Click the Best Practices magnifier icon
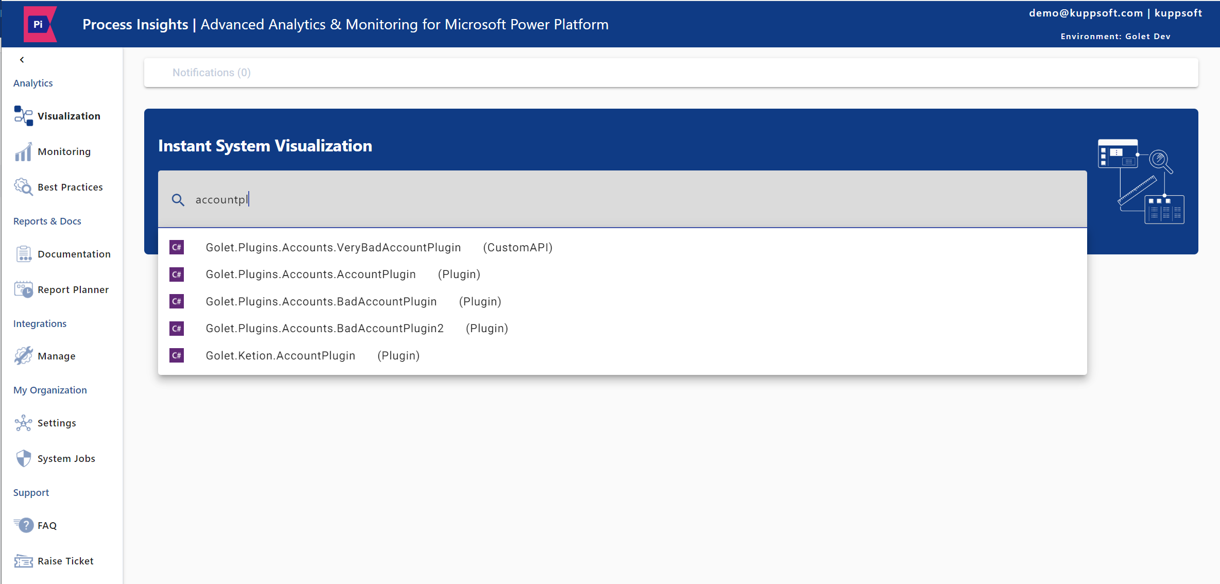This screenshot has height=584, width=1220. pos(24,187)
